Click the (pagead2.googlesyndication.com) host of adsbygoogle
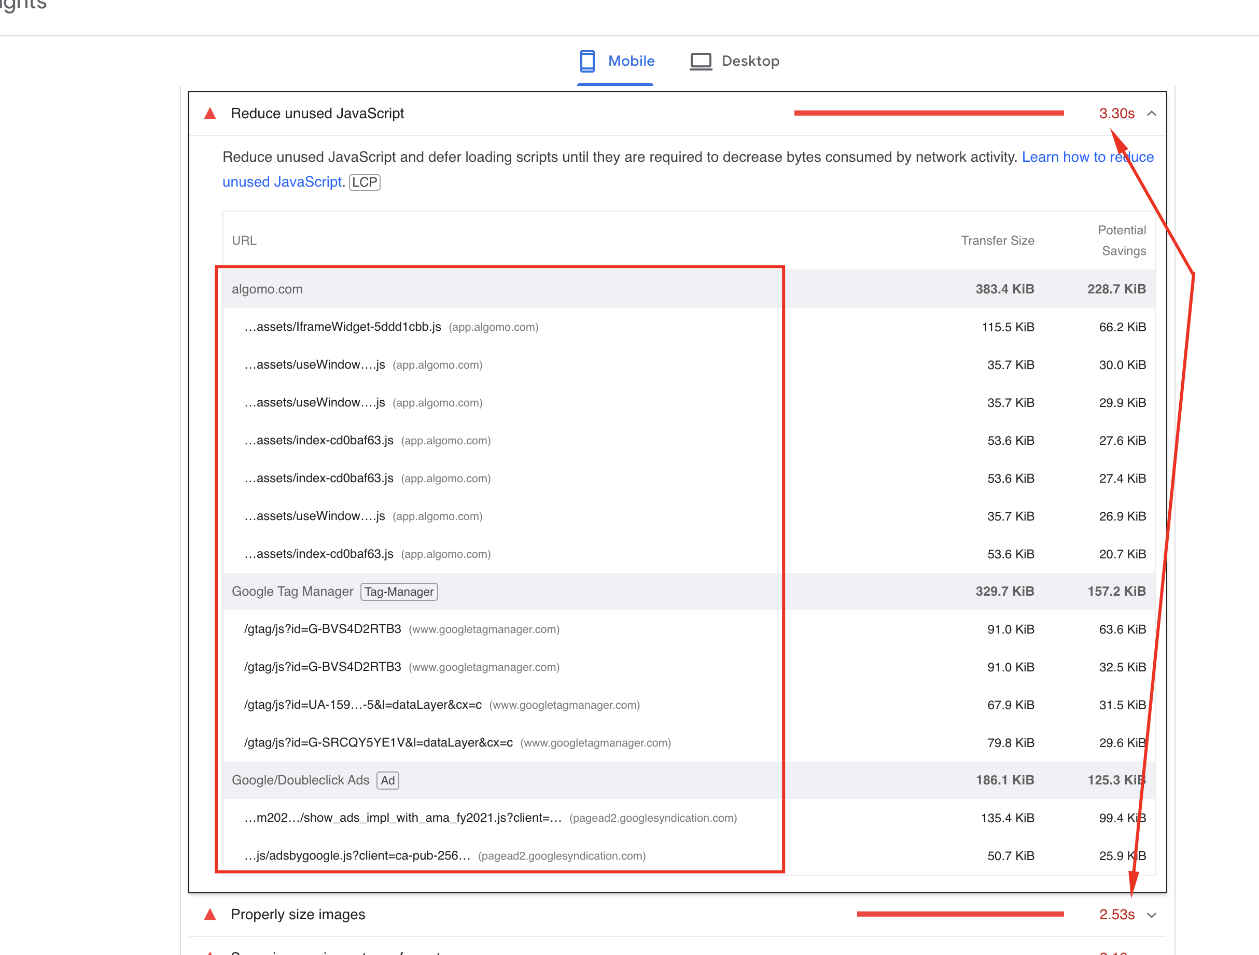 [x=562, y=856]
